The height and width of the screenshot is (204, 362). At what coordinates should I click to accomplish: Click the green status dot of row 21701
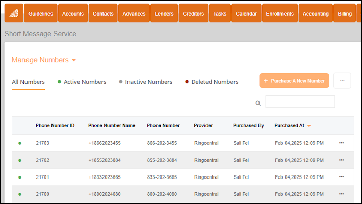tap(20, 177)
